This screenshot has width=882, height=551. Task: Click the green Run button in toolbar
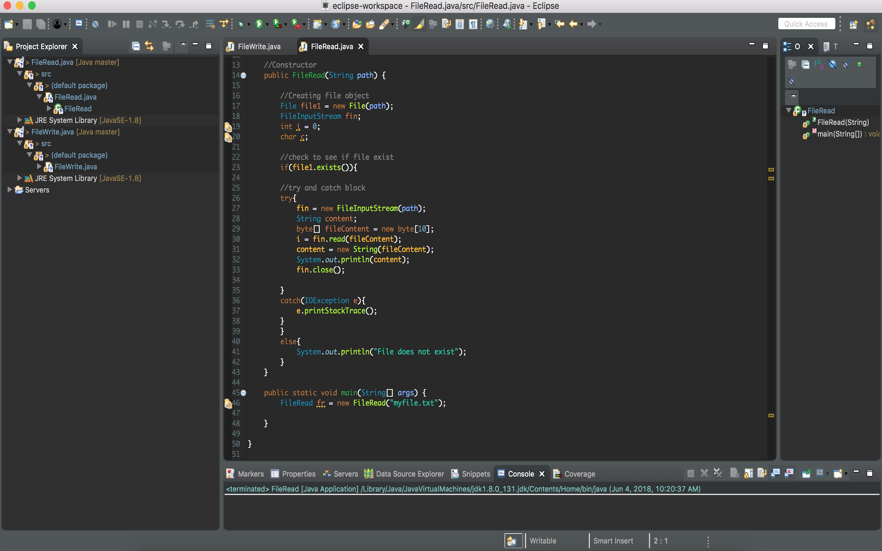tap(259, 24)
